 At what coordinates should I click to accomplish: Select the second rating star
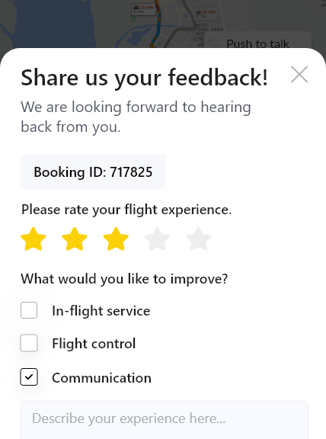click(x=75, y=239)
